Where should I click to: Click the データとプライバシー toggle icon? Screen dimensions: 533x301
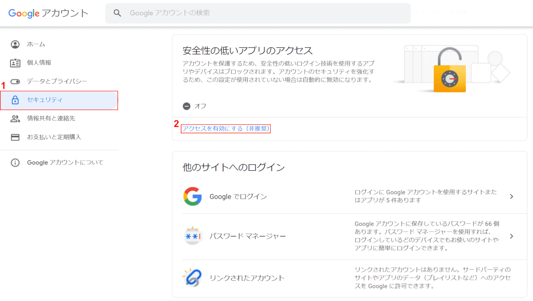click(15, 81)
